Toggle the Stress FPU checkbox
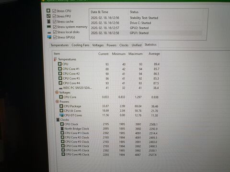230x172 pixels. coord(54,16)
